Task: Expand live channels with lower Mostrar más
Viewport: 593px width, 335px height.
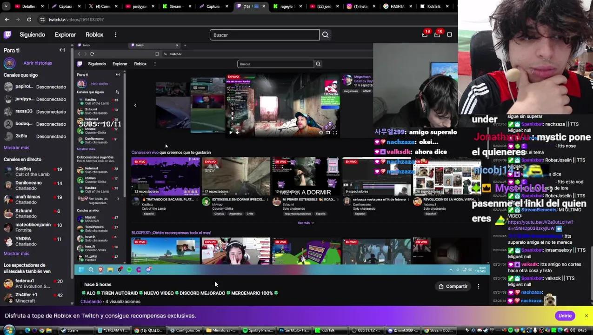Action: pyautogui.click(x=16, y=254)
